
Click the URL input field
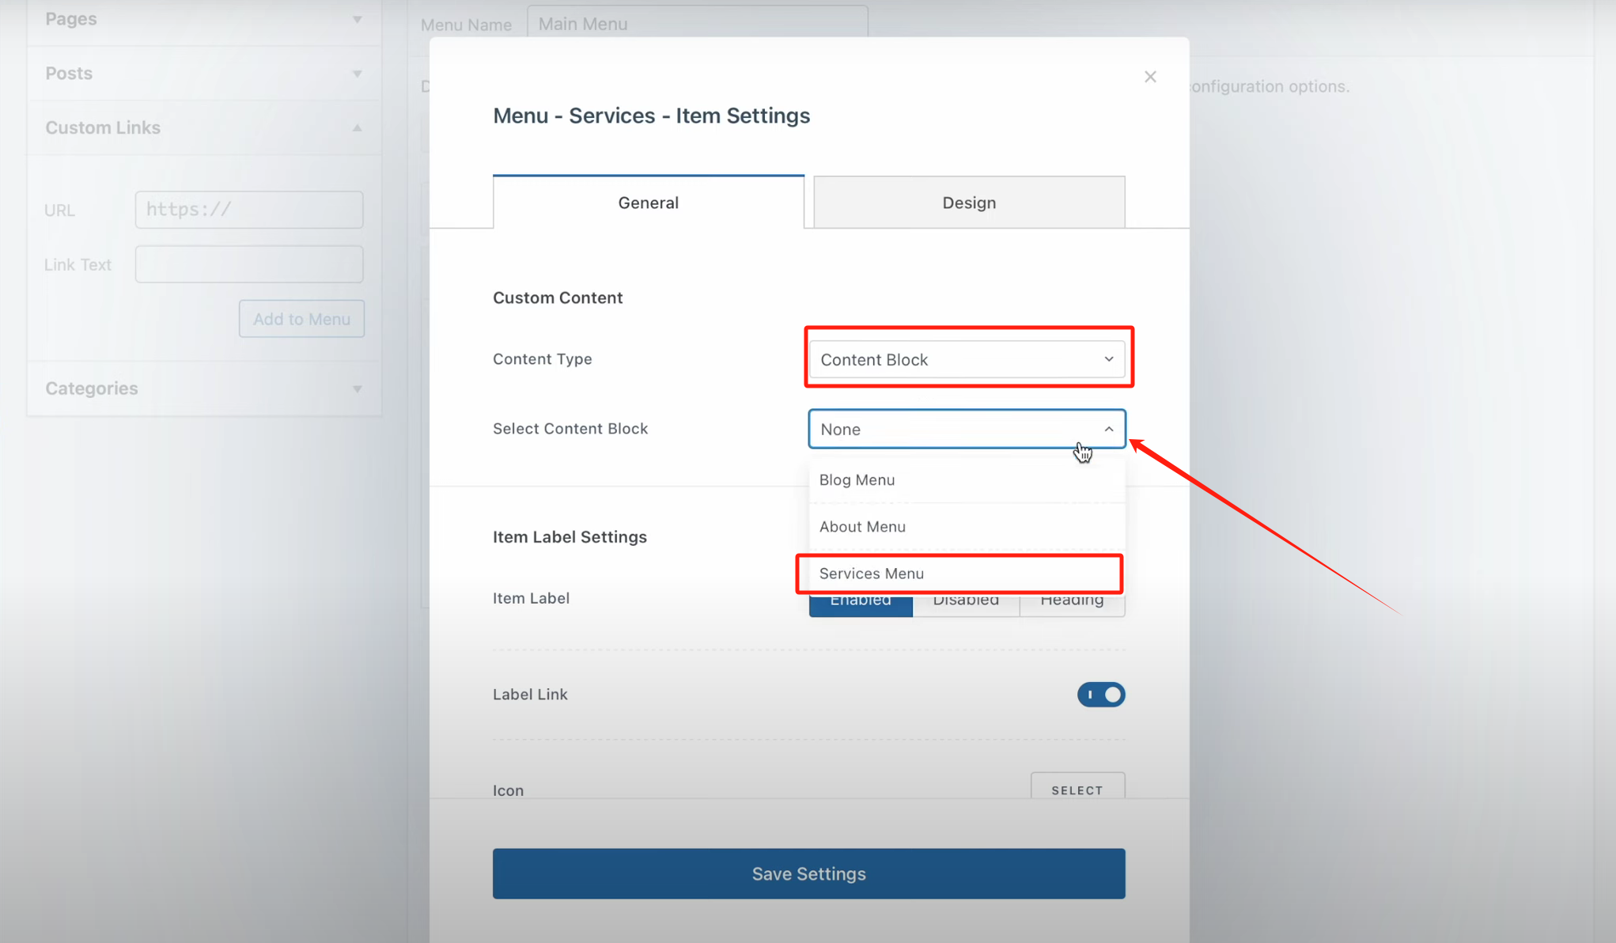(x=248, y=210)
